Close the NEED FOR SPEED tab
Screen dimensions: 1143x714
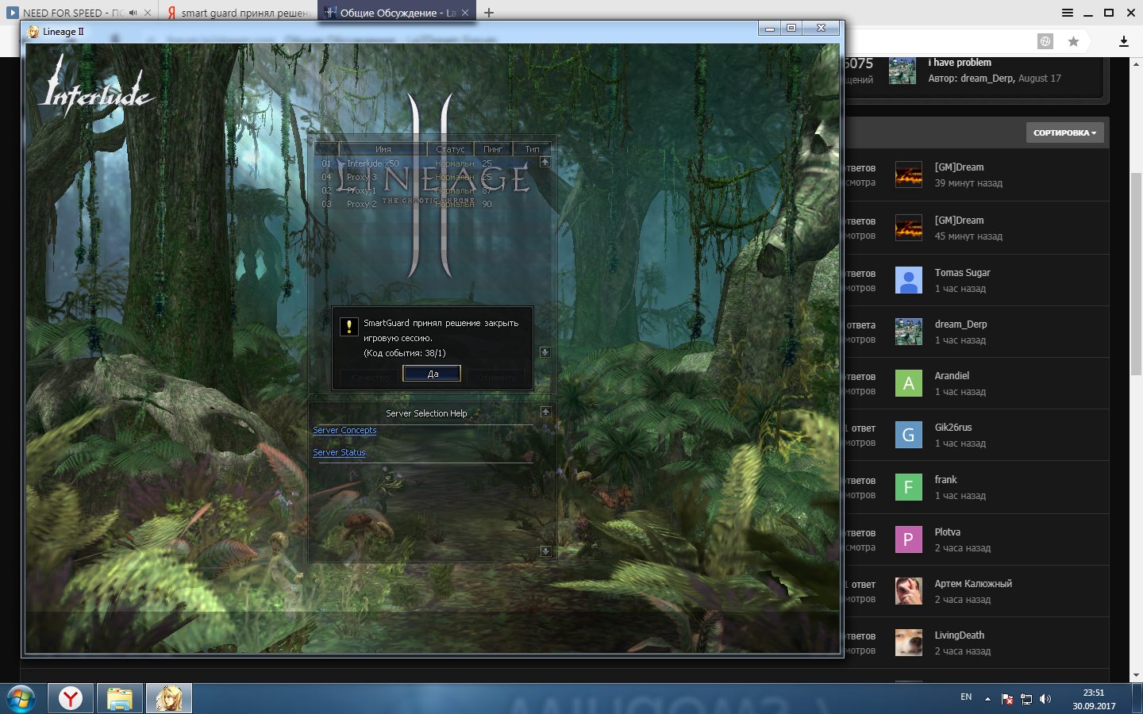point(148,13)
